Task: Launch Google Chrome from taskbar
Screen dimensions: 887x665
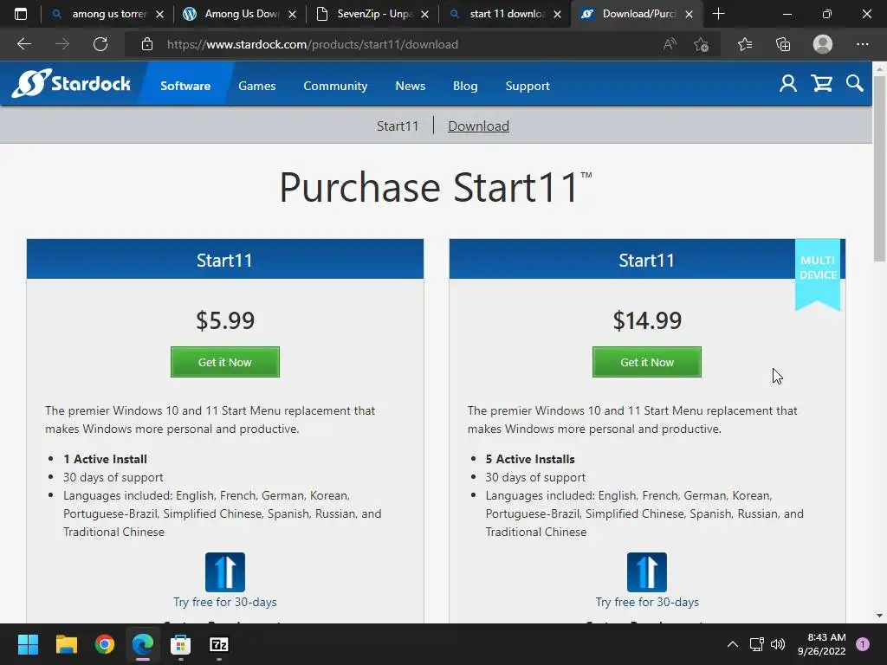Action: 105,644
